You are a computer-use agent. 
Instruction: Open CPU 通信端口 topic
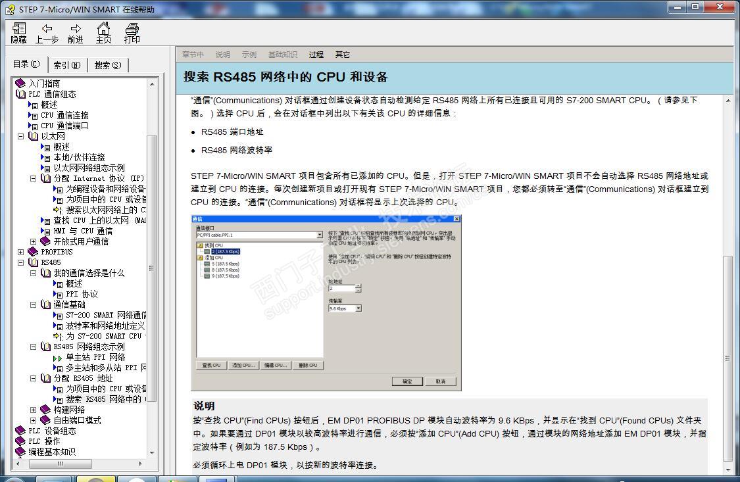click(x=64, y=126)
